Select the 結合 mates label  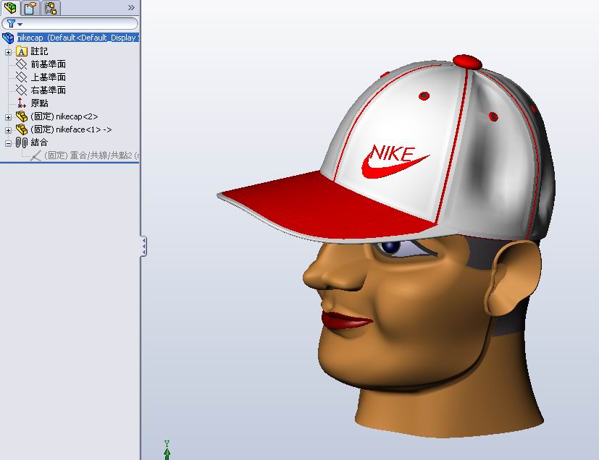[39, 142]
